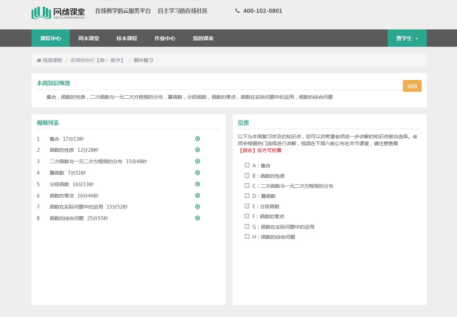This screenshot has width=457, height=317.
Task: Click the red 【报名】 link
Action: (x=247, y=150)
